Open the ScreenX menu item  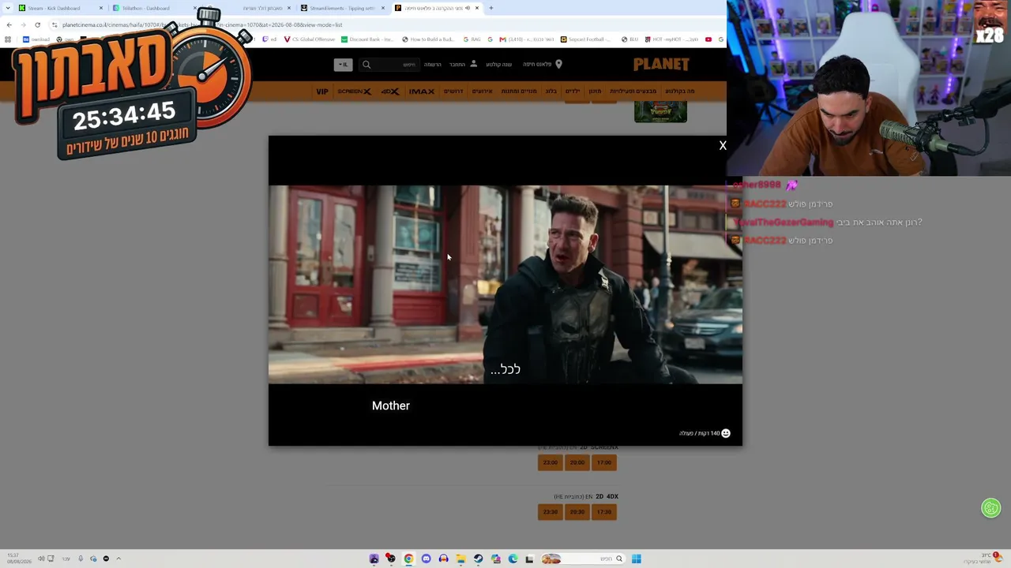355,92
